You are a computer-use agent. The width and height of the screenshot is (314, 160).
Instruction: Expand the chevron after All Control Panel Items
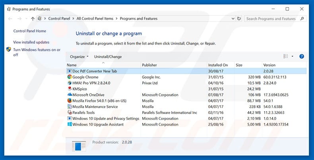pos(116,19)
